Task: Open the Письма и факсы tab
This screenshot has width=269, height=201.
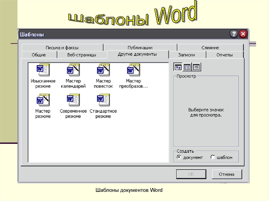Action: coord(62,48)
